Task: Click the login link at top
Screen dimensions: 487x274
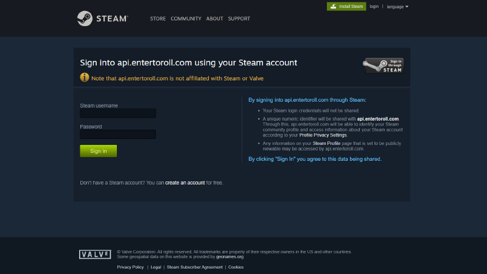Action: pos(374,7)
